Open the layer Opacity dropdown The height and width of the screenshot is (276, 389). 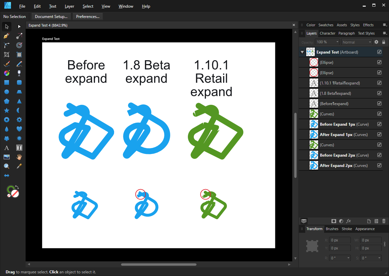327,42
